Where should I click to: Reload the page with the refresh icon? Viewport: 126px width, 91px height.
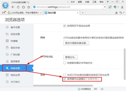[x=18, y=7]
